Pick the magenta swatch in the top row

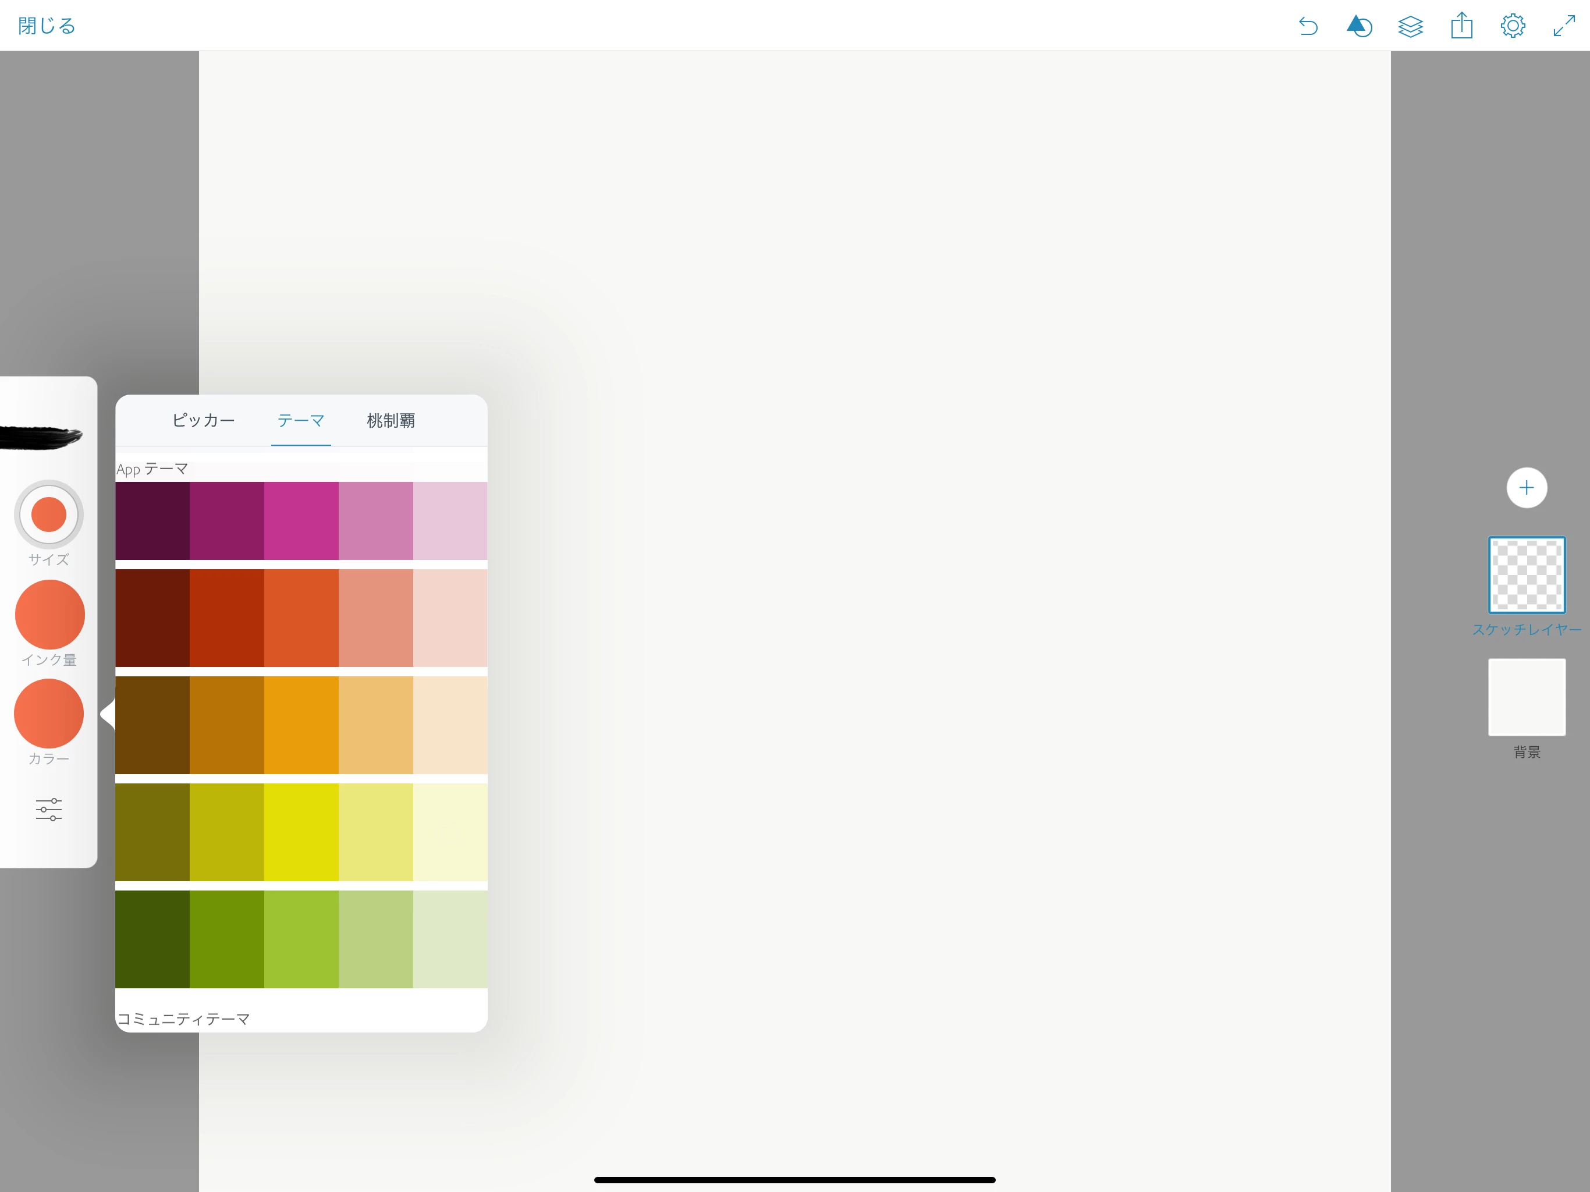point(301,520)
